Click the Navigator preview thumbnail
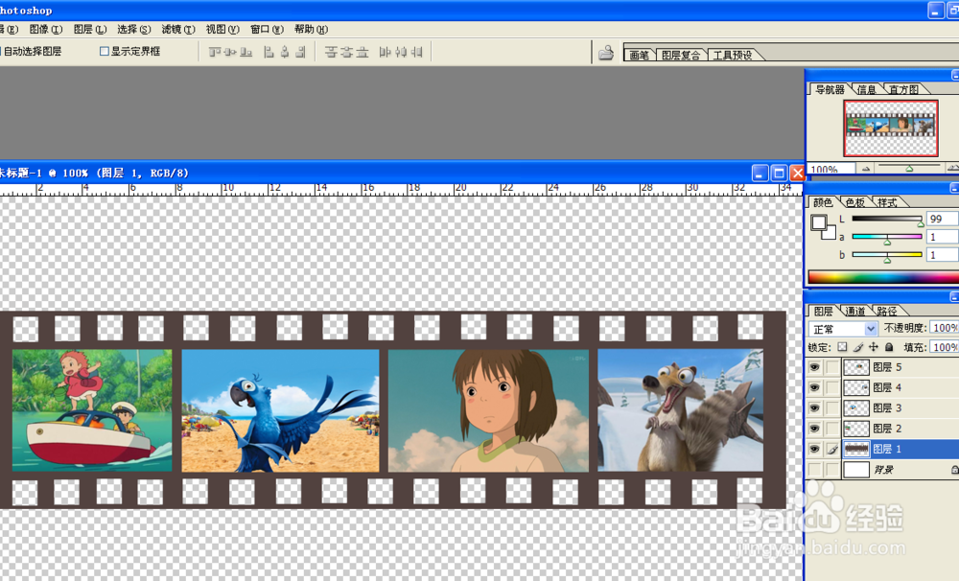Screen dimensions: 959x581 pyautogui.click(x=891, y=128)
